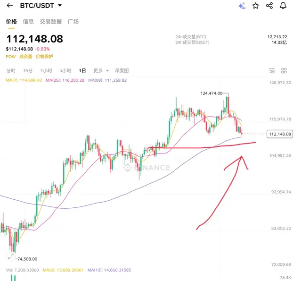Open the AI assistant sparkle icon

[x=242, y=6]
